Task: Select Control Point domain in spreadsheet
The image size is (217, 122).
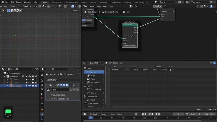Action: (x=94, y=89)
